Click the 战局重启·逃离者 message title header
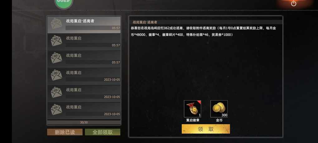This screenshot has width=318, height=143. click(x=145, y=22)
